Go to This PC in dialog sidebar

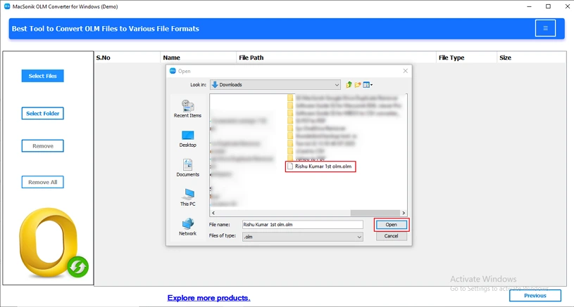click(187, 197)
